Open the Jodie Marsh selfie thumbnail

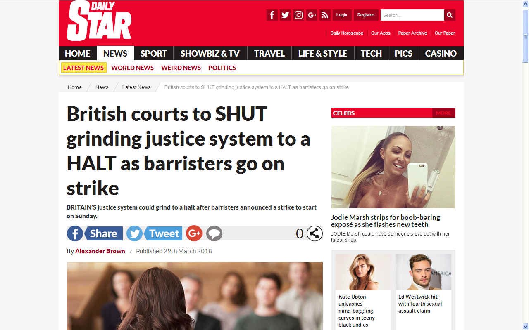393,167
